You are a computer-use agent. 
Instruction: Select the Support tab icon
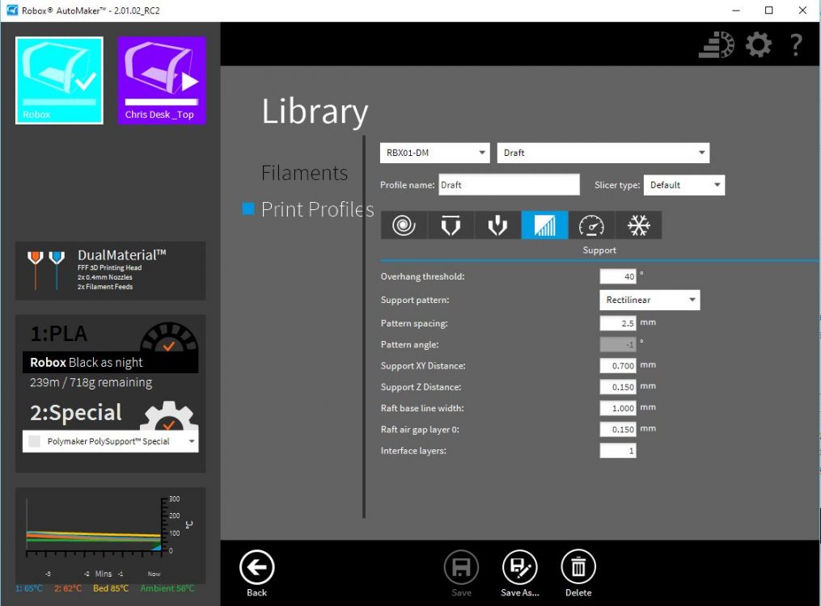pyautogui.click(x=544, y=225)
